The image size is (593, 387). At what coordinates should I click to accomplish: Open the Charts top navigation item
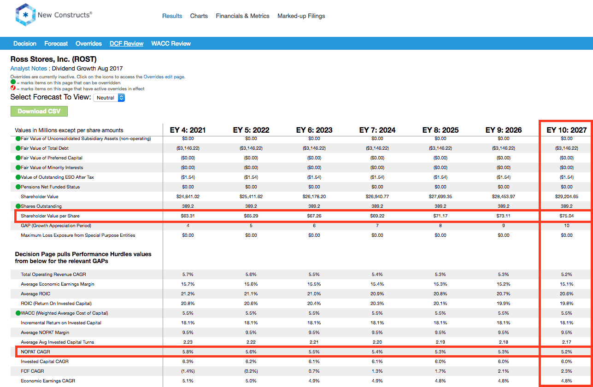click(x=199, y=16)
